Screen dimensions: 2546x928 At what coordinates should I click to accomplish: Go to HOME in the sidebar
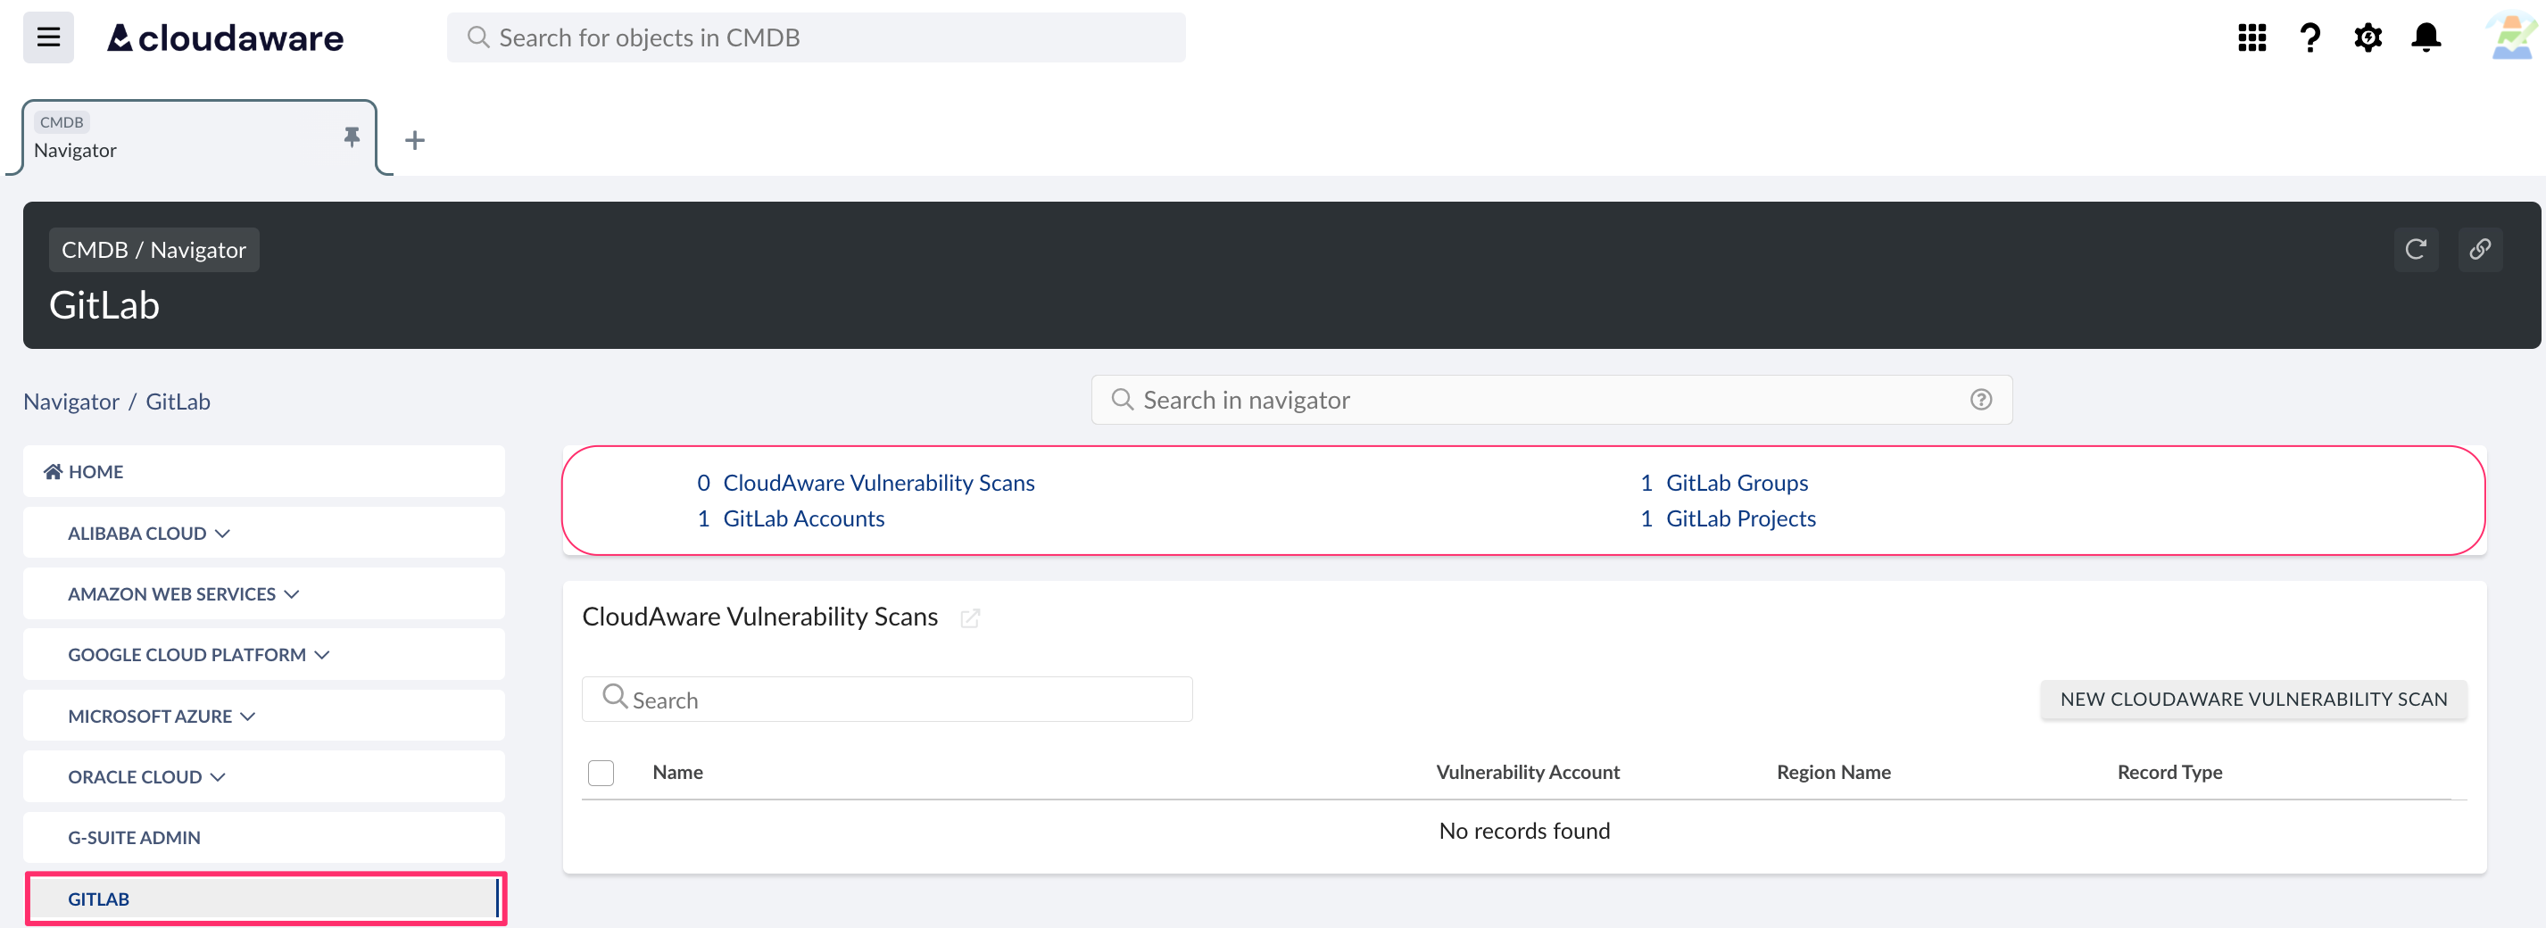(x=264, y=471)
